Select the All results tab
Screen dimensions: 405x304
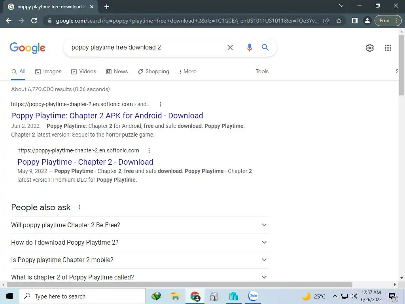pyautogui.click(x=18, y=71)
